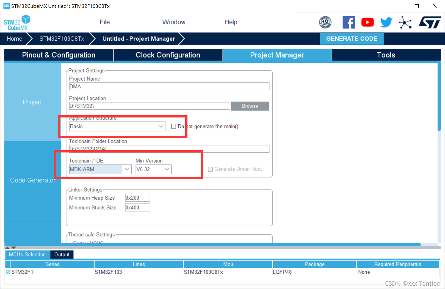Screen dimensions: 445x289
Task: Click the ST logo icon
Action: 430,22
